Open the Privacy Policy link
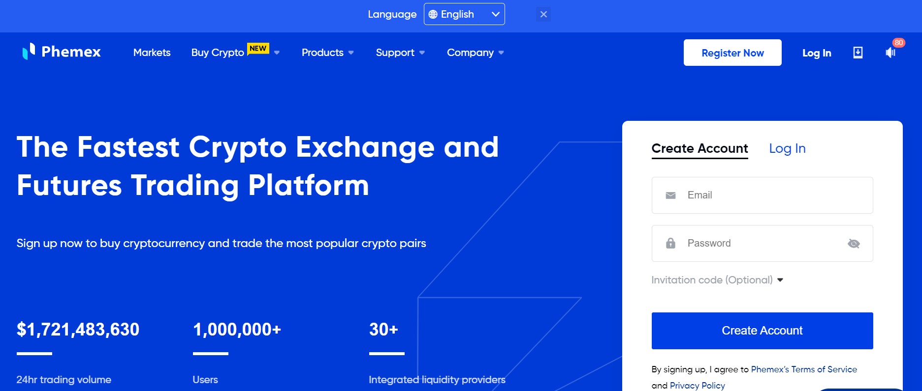922x391 pixels. coord(697,386)
